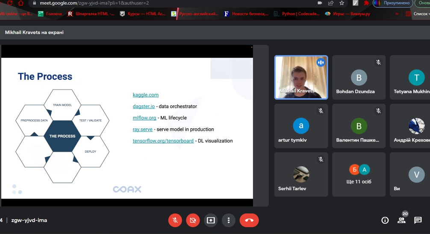
Task: Click the kaggle.com link on the slide
Action: (x=145, y=95)
